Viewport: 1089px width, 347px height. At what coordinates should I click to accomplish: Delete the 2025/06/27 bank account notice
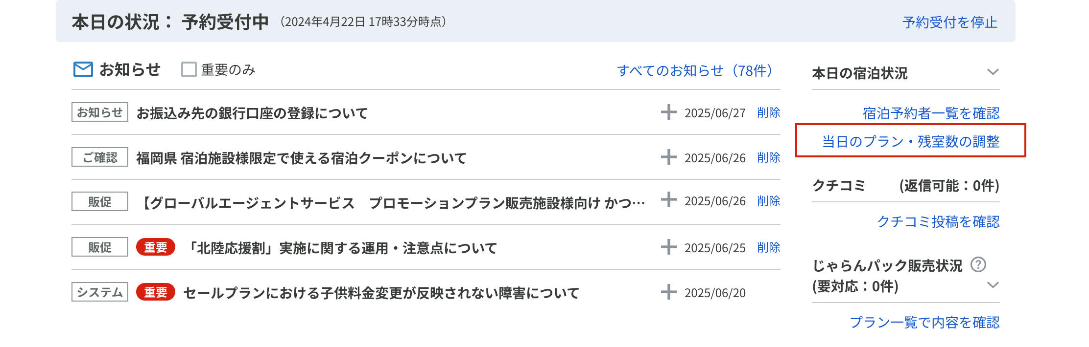[x=768, y=113]
